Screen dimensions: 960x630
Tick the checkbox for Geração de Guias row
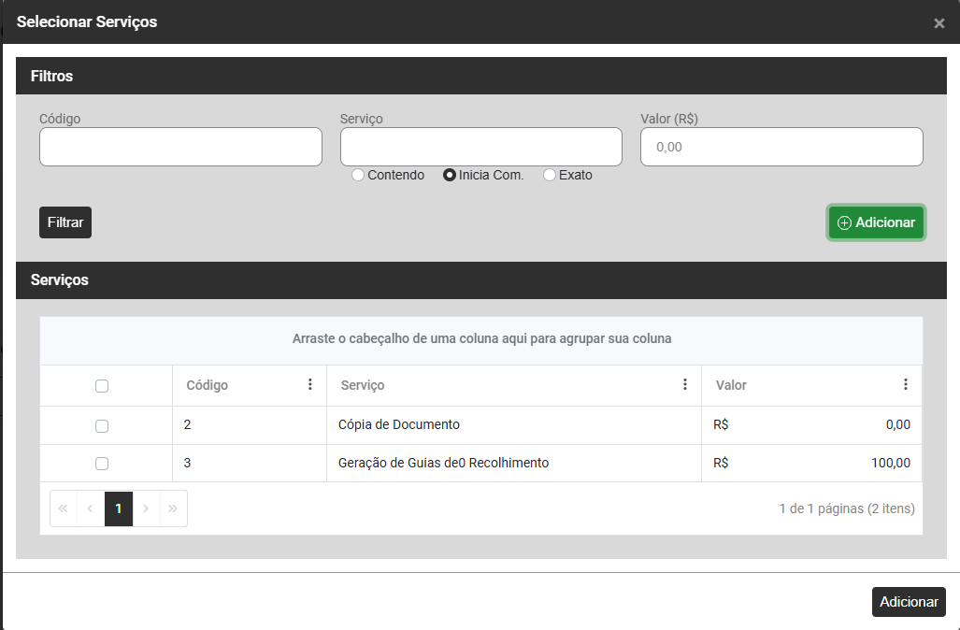102,464
